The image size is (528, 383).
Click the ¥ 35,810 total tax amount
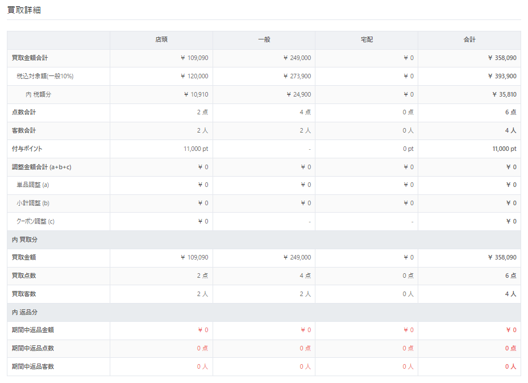[x=504, y=95]
